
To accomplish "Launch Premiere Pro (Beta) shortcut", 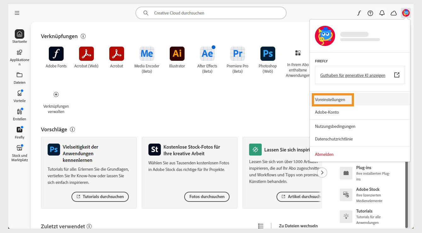I will (x=237, y=60).
